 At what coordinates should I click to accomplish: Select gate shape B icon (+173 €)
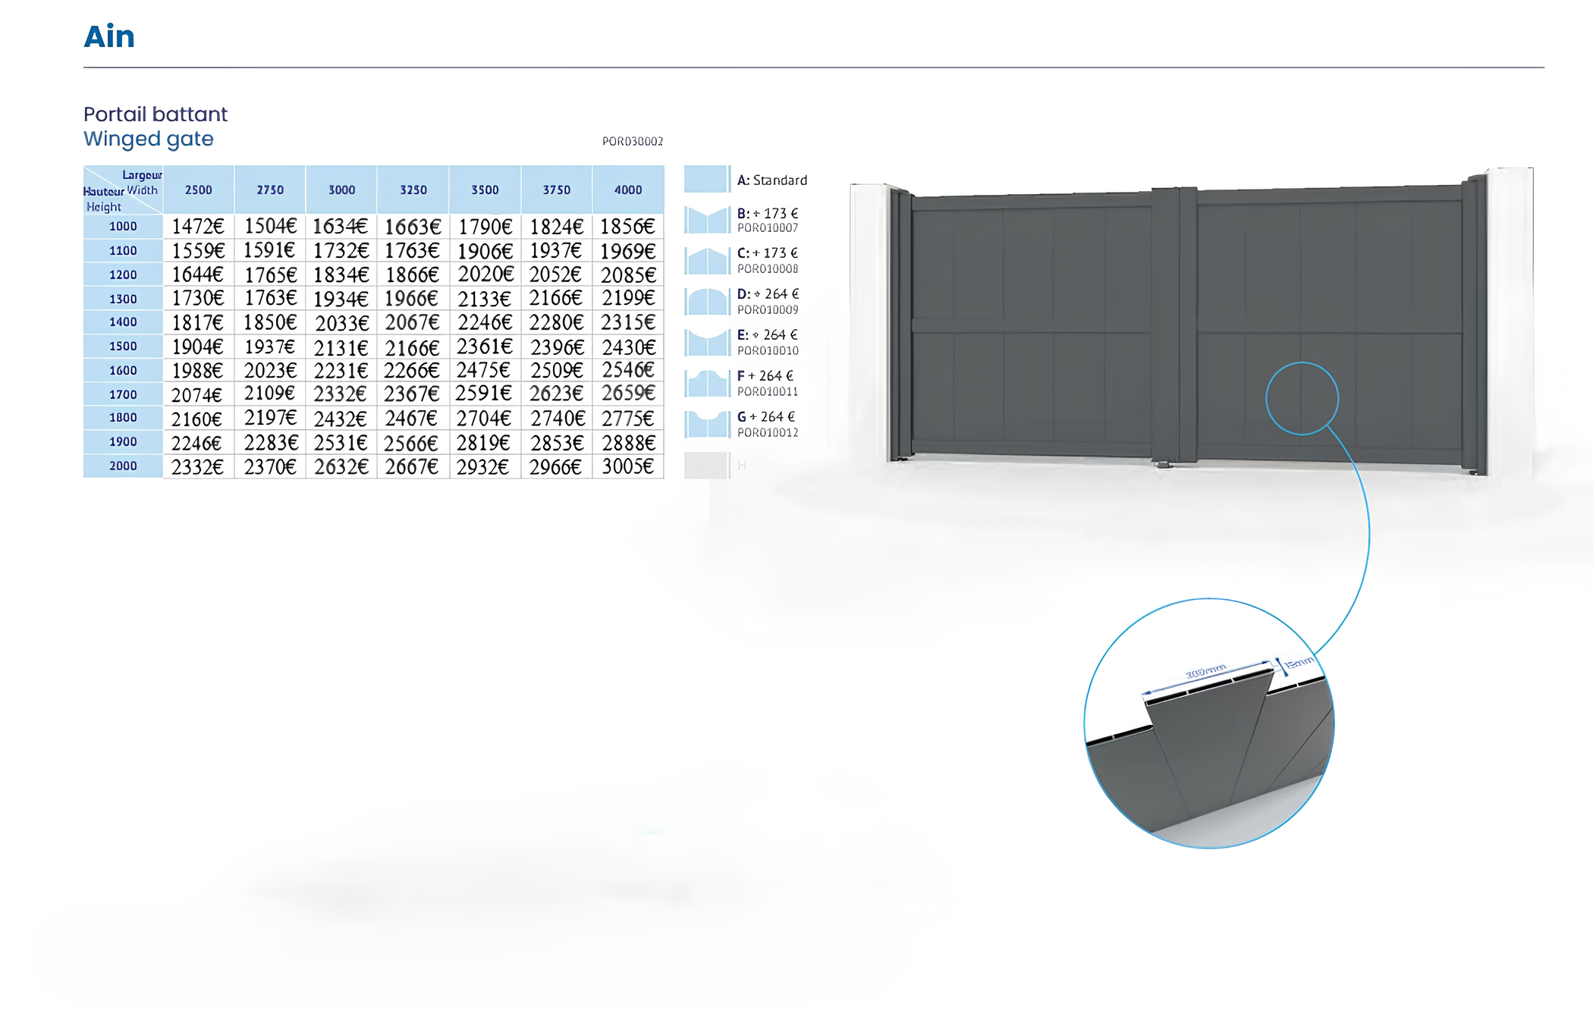(x=706, y=220)
